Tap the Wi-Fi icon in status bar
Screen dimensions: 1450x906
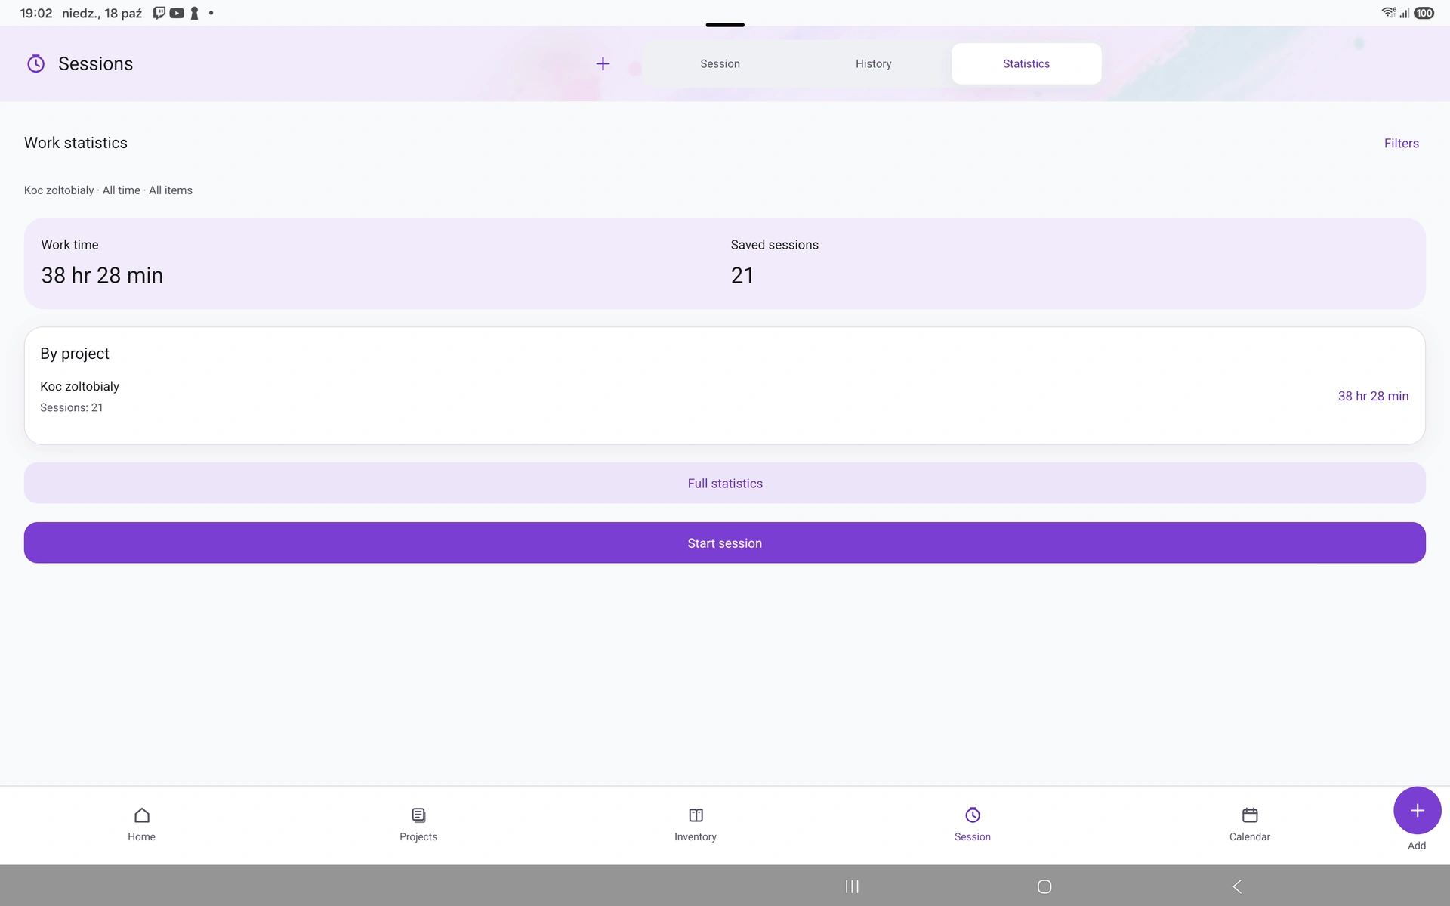tap(1388, 13)
